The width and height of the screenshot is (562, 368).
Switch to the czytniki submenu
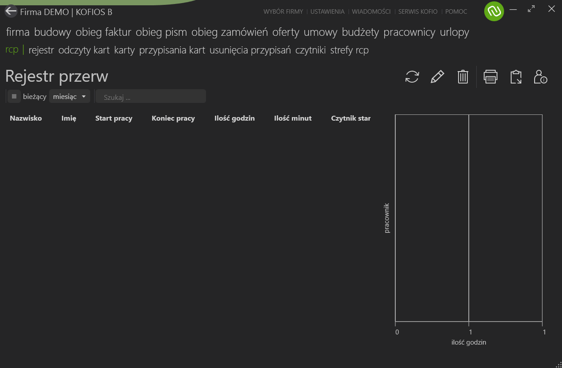pos(310,50)
